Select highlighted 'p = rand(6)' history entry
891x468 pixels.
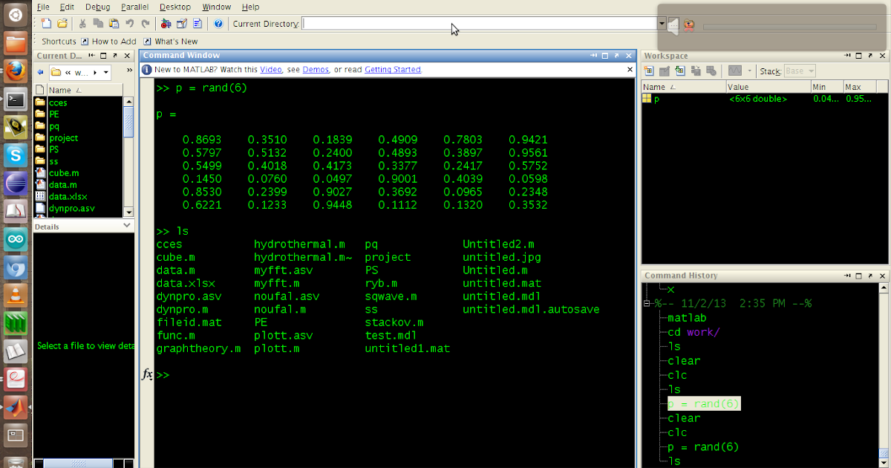coord(703,403)
